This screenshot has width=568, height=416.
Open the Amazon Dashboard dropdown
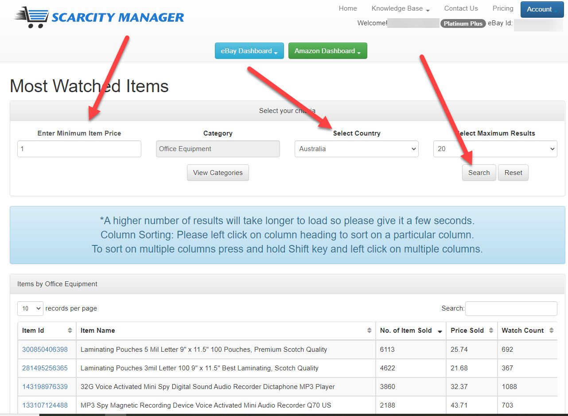328,51
